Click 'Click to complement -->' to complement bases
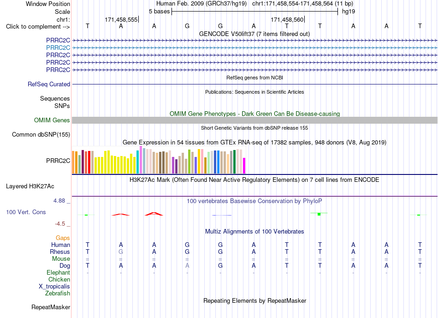 (38, 27)
